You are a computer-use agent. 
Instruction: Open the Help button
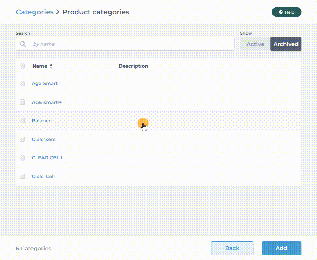tap(287, 12)
